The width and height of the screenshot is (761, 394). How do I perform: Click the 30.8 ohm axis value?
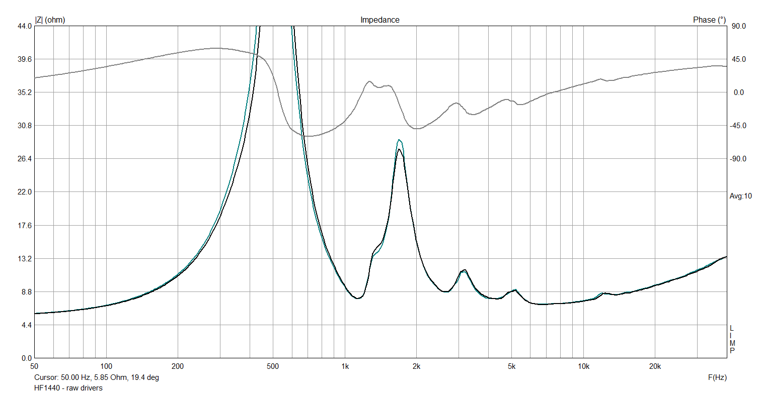[x=25, y=126]
